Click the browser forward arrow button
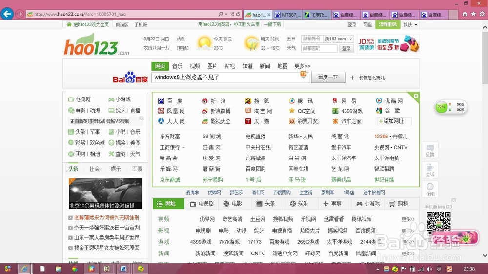 click(x=20, y=14)
